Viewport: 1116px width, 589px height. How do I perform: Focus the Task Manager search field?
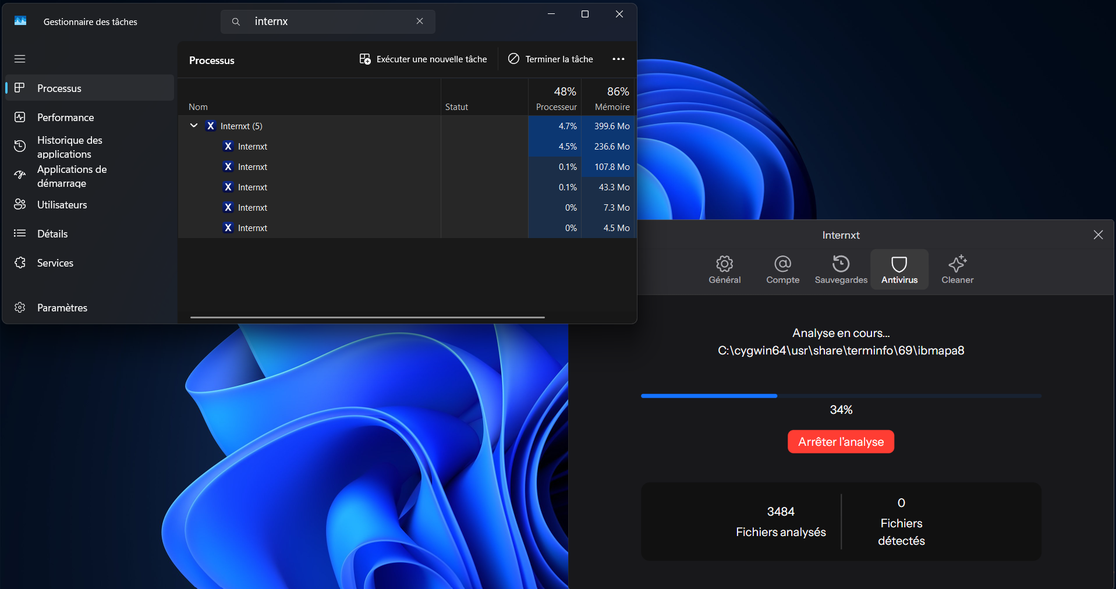(328, 22)
